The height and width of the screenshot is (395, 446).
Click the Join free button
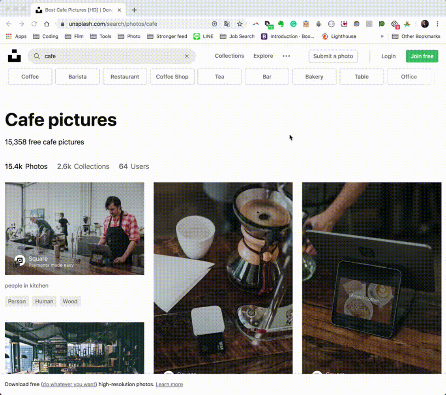(422, 56)
